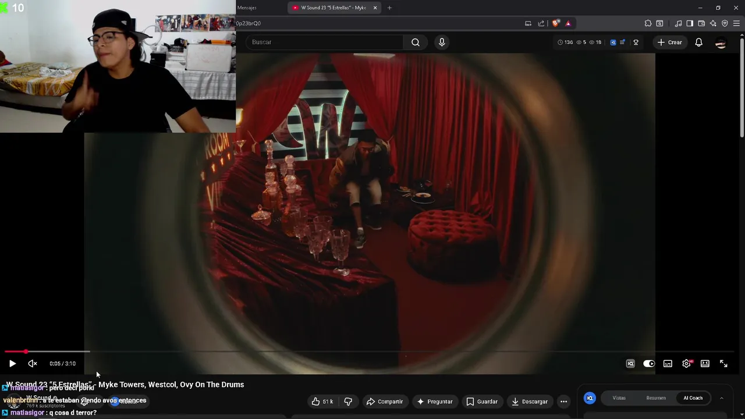Select the W Sound 23 browser tab
Image resolution: width=745 pixels, height=419 pixels.
point(334,8)
